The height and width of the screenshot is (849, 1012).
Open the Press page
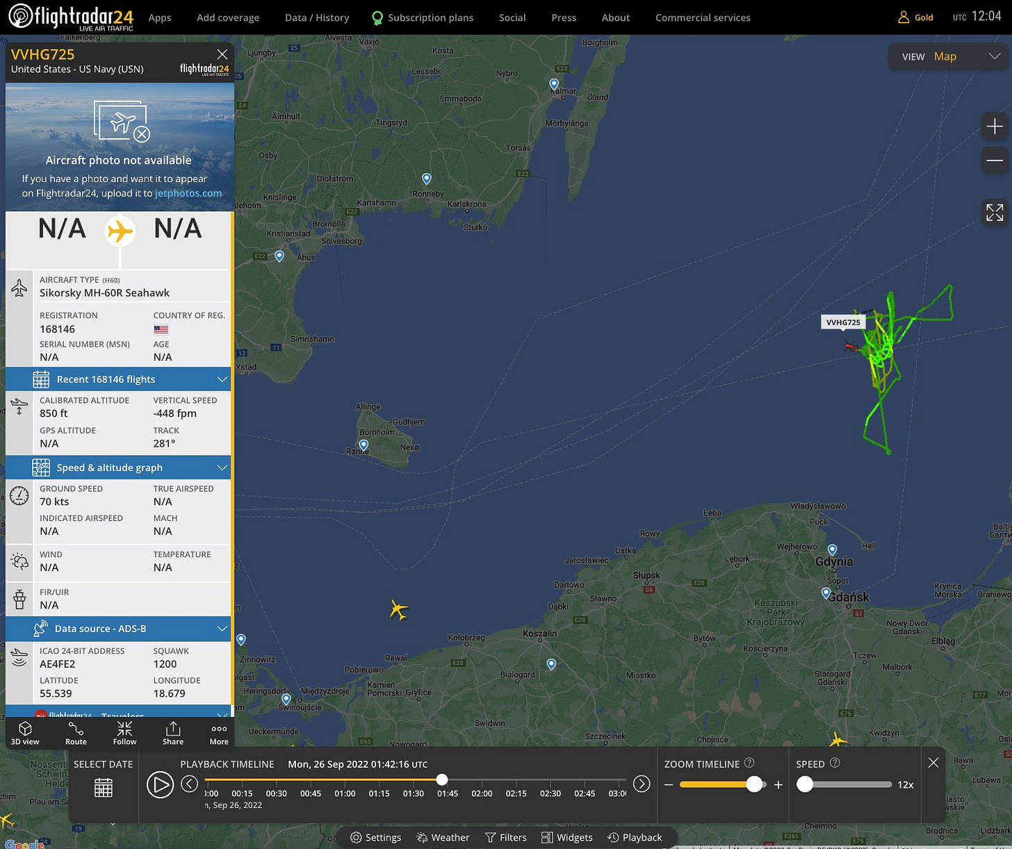(564, 17)
